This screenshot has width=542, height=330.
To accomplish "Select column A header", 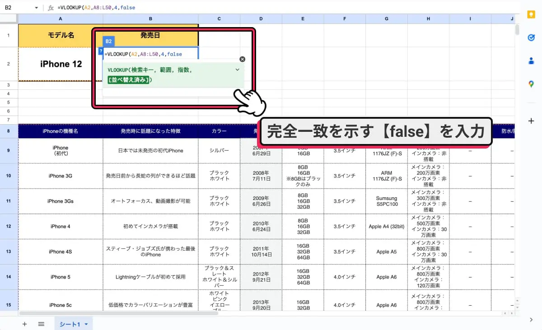I will pyautogui.click(x=61, y=19).
